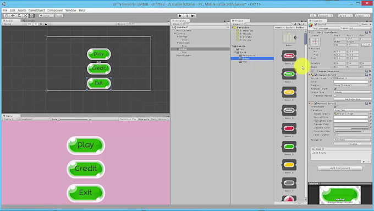This screenshot has width=374, height=211.
Task: Click the Game view Scale slider
Action: 74,119
